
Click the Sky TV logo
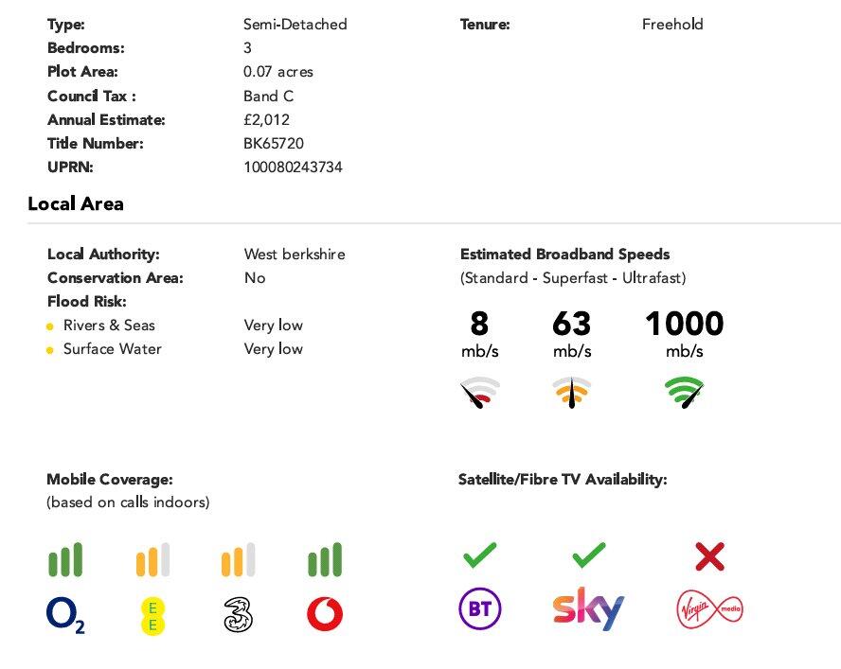tap(588, 609)
